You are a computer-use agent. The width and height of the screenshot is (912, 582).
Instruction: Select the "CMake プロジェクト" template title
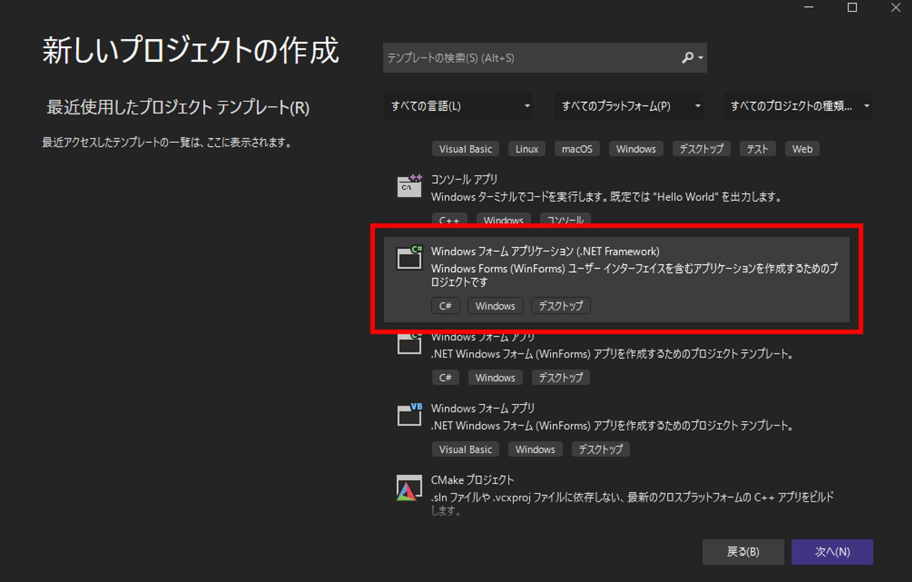click(472, 480)
